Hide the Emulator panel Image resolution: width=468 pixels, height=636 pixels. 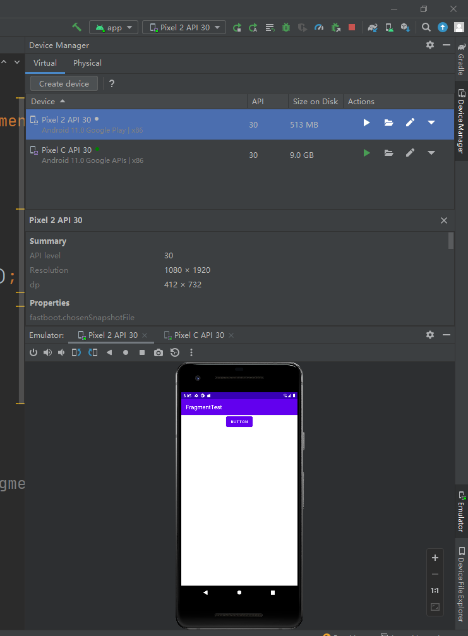(447, 335)
